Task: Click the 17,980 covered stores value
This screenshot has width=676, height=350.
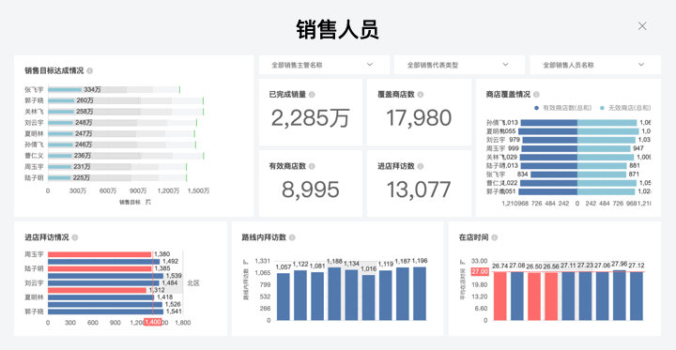Action: coord(419,118)
